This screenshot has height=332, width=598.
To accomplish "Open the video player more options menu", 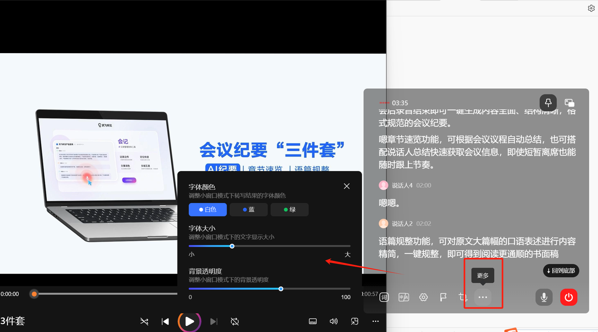I will tap(376, 321).
